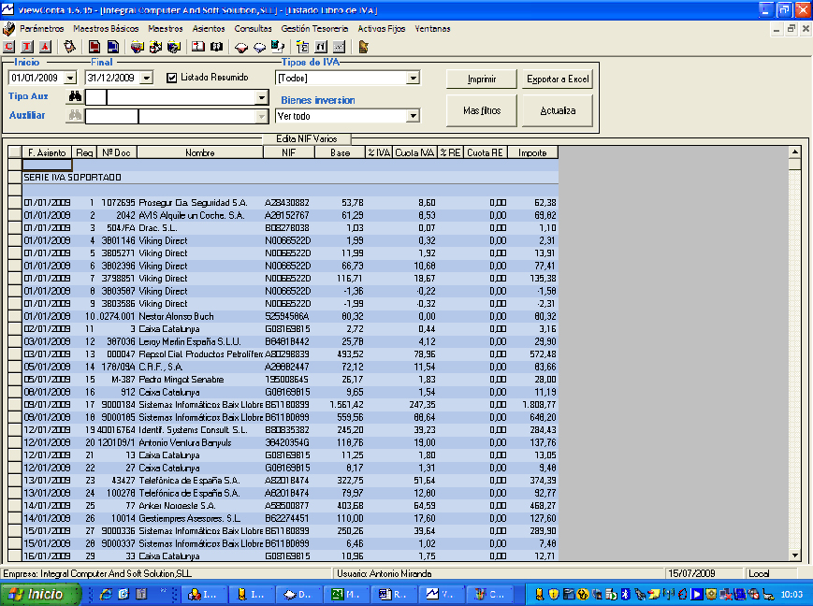Open the Asientos menu
Screen dimensions: 813x606
pos(209,28)
